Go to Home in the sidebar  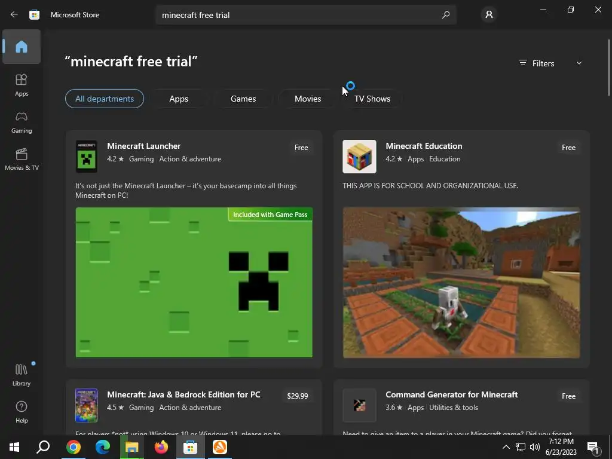[22, 47]
